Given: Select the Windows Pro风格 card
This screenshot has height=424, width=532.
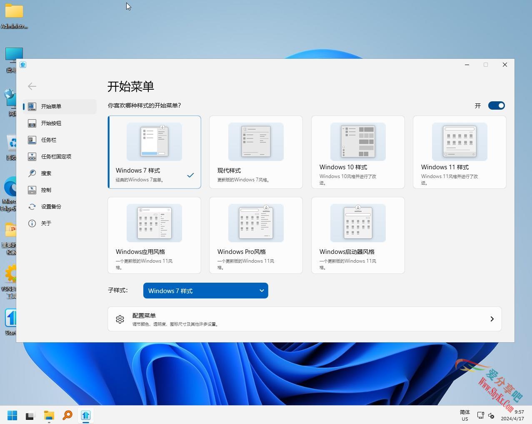Looking at the screenshot, I should pos(256,235).
